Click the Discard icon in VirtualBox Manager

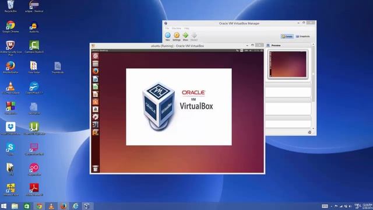click(x=194, y=36)
